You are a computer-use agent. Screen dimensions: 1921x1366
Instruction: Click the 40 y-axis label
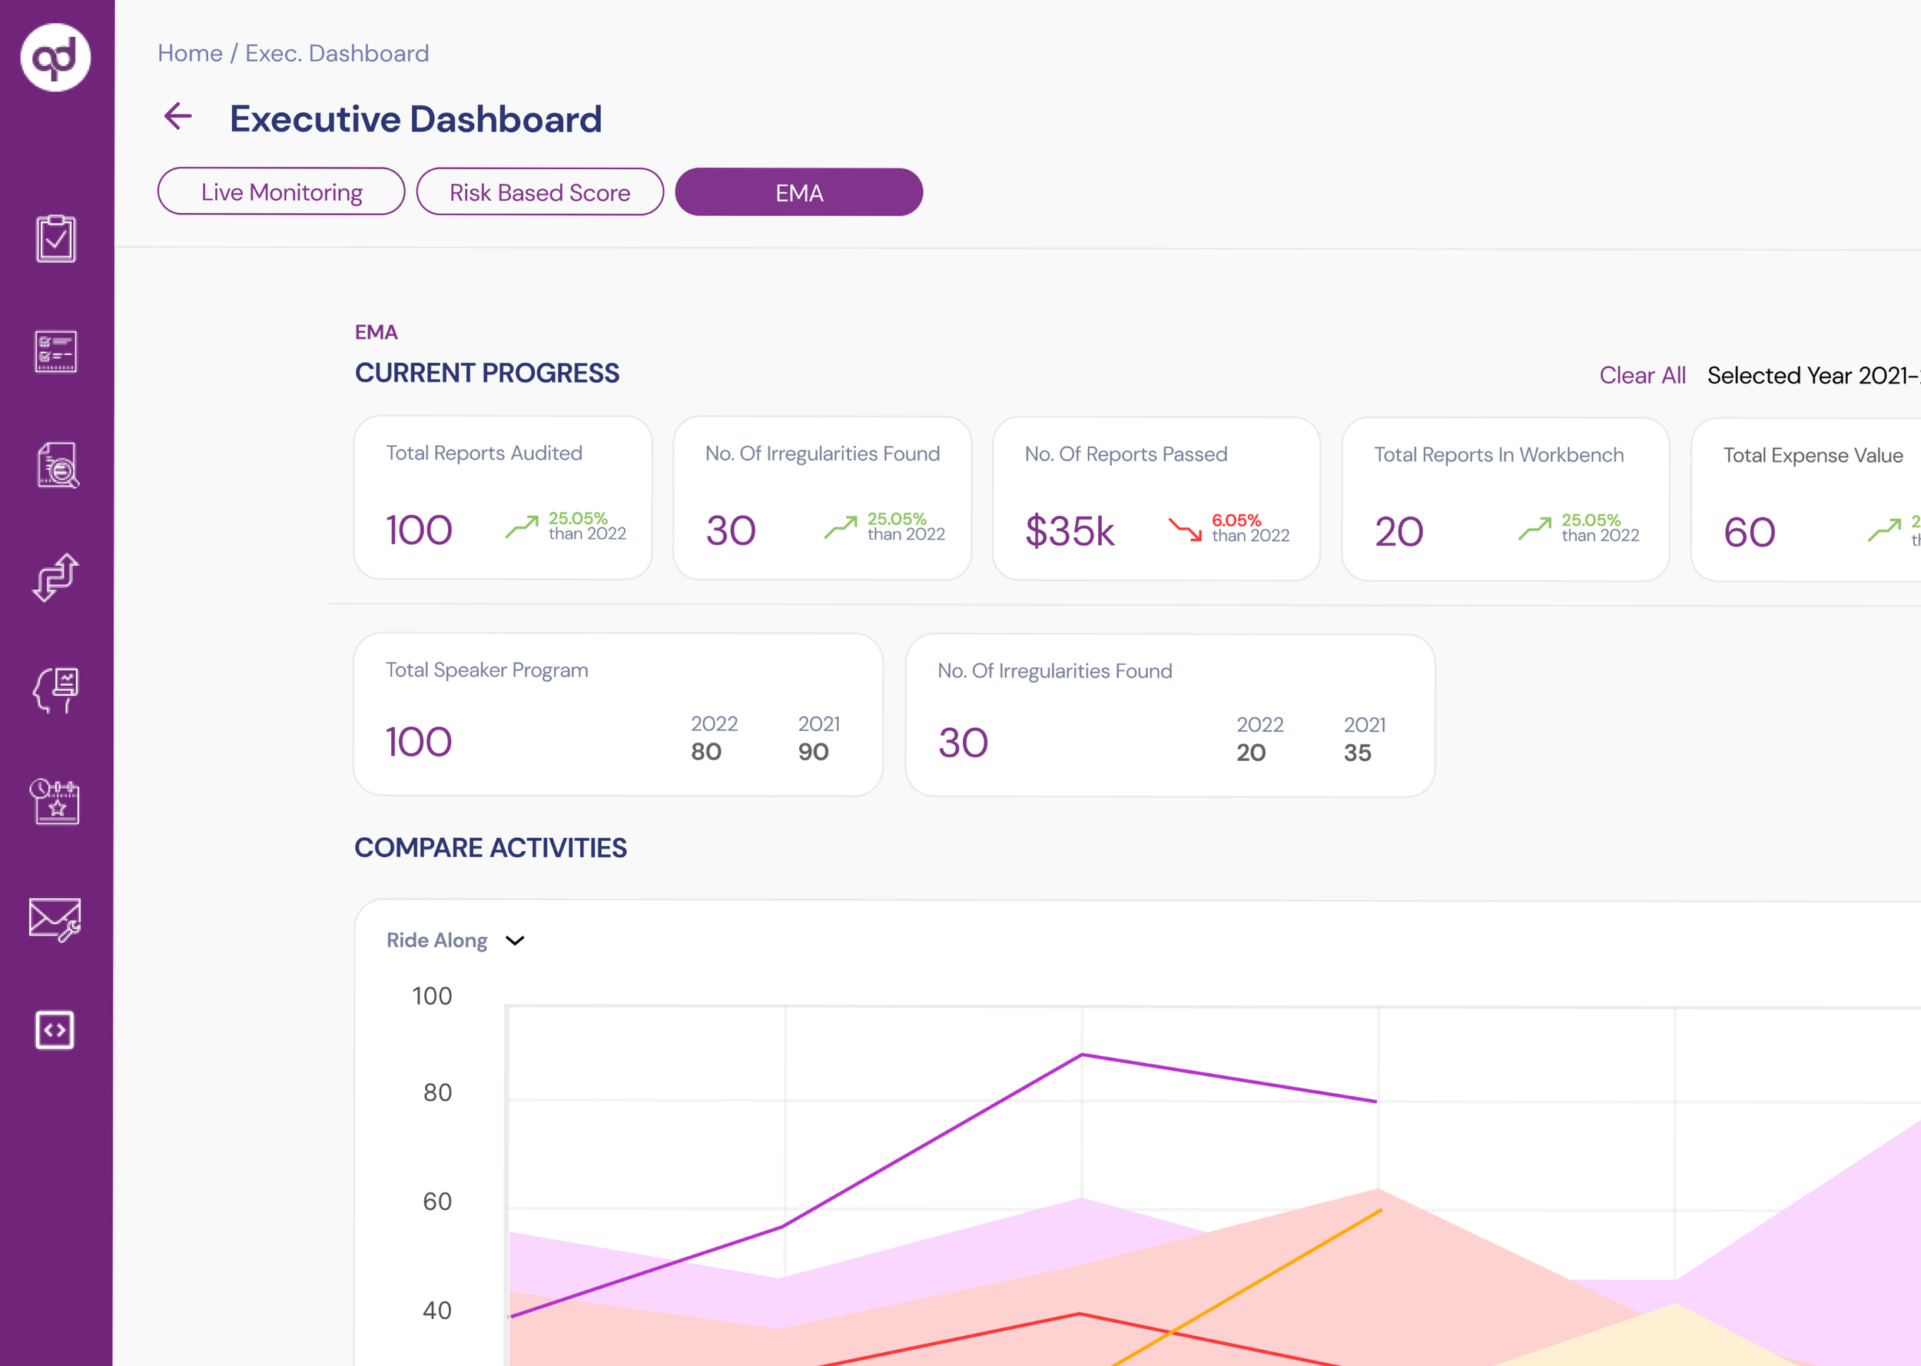pyautogui.click(x=437, y=1310)
